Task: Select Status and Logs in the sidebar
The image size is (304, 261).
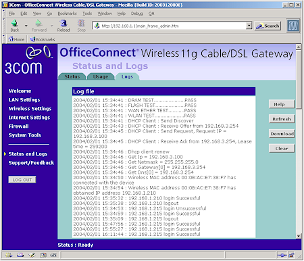Action: (x=28, y=154)
